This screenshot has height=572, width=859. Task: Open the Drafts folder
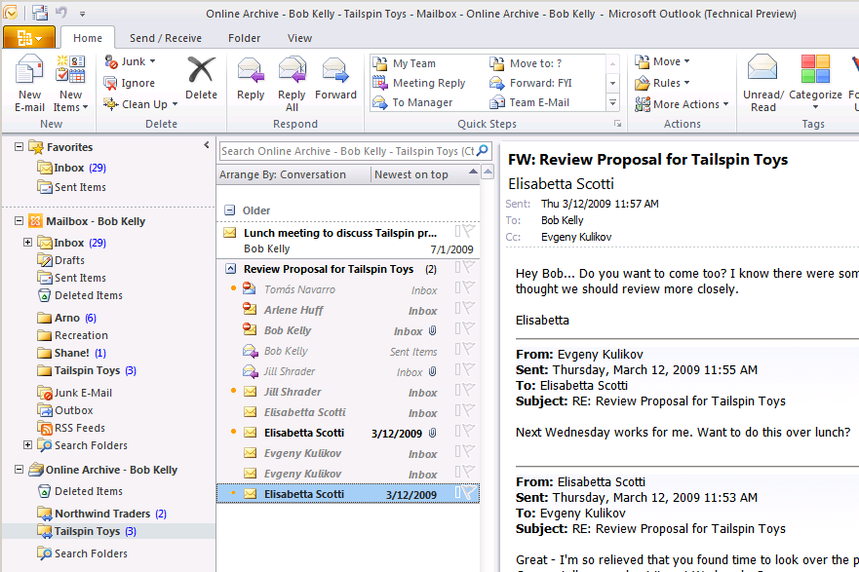coord(60,260)
